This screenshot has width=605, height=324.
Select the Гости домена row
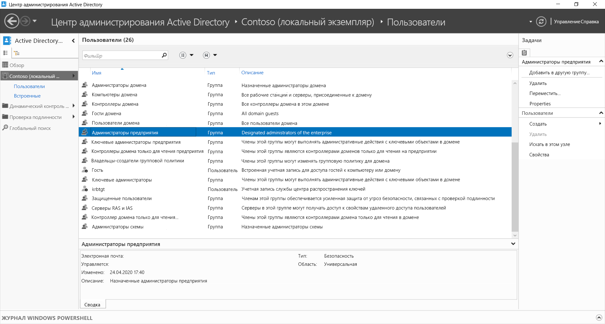[x=295, y=114]
